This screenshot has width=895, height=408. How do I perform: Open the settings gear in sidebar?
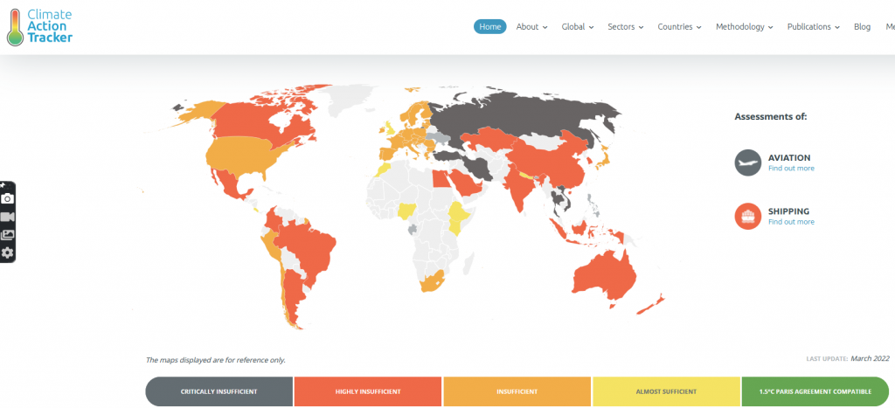(x=8, y=252)
